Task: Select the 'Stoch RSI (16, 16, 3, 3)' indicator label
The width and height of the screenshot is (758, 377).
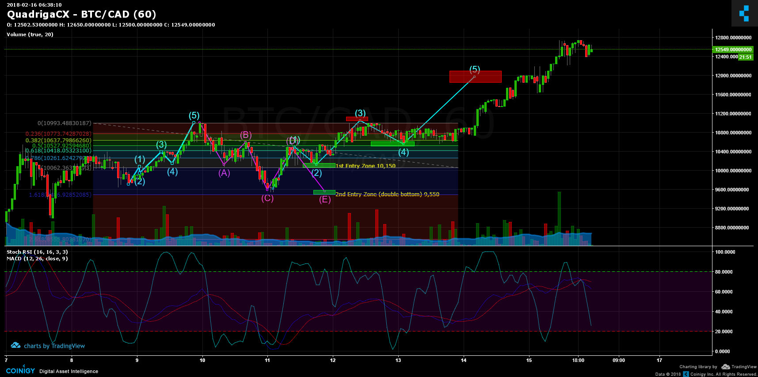Action: [x=37, y=252]
